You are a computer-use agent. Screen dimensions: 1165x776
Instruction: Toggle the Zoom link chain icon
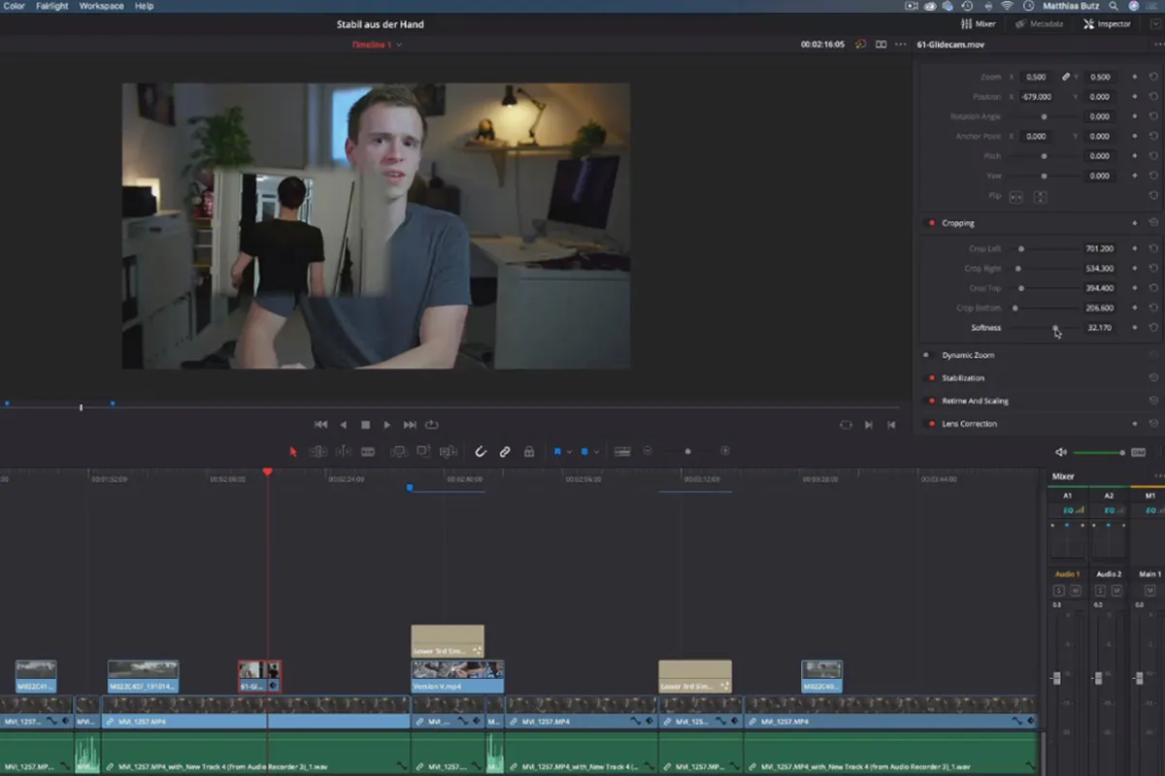coord(1065,77)
